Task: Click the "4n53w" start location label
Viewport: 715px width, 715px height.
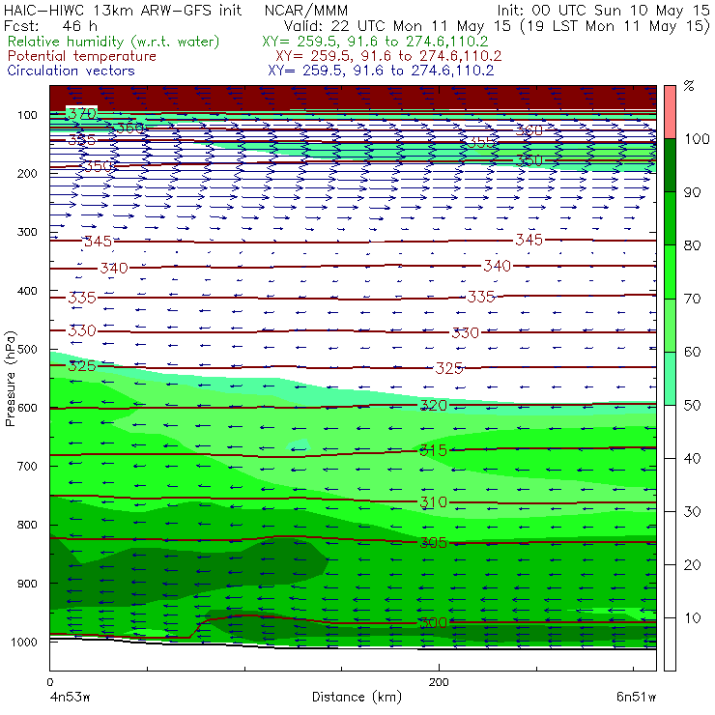Action: point(70,698)
